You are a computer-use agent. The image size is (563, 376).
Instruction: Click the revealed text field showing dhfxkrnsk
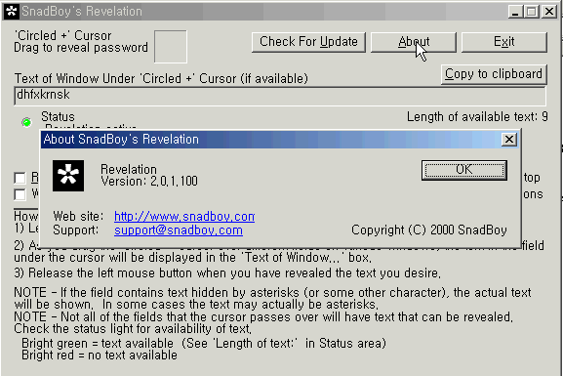tap(280, 96)
